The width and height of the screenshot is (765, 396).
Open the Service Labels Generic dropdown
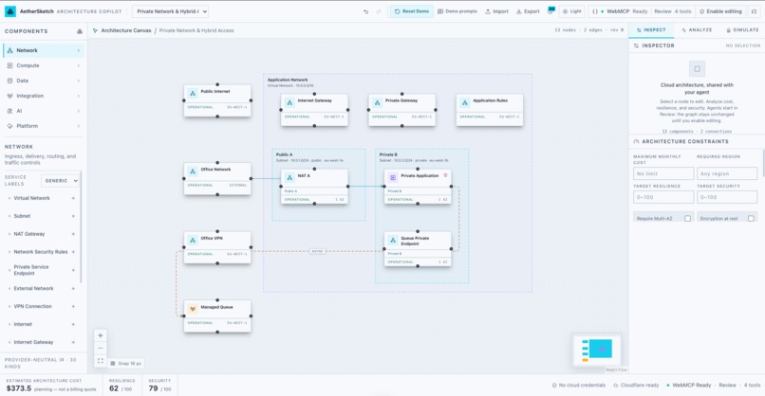(x=61, y=181)
